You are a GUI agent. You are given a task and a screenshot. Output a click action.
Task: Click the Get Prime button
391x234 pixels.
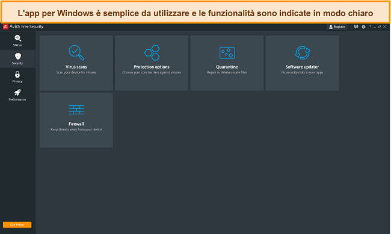[17, 225]
